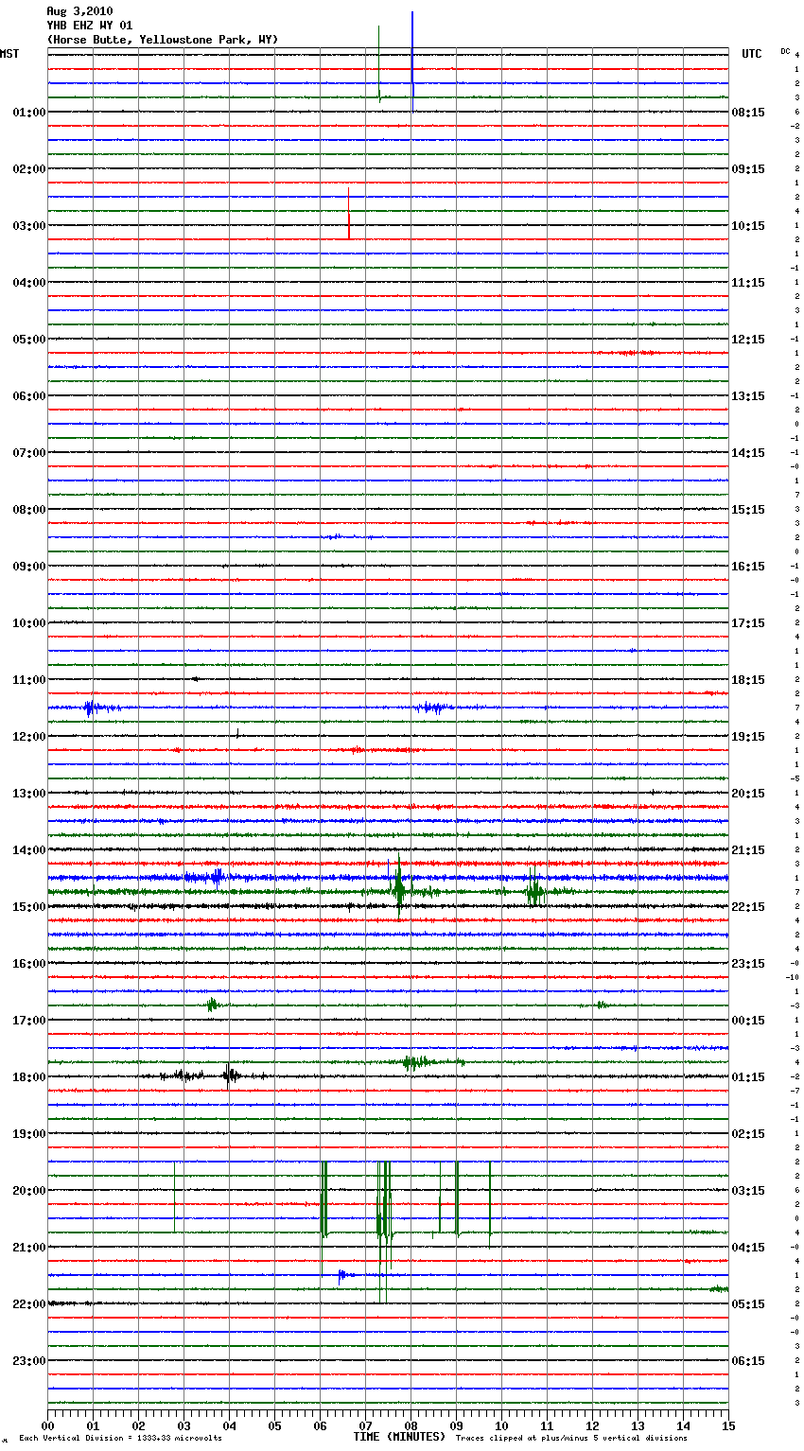Select the '07:00' MST hour label
804x1451 pixels.
[28, 453]
